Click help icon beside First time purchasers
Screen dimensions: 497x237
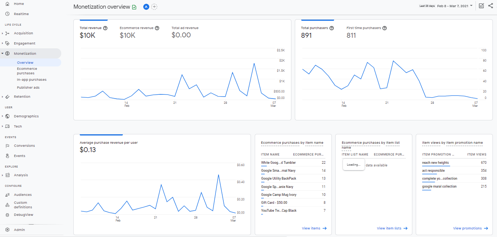(x=384, y=28)
